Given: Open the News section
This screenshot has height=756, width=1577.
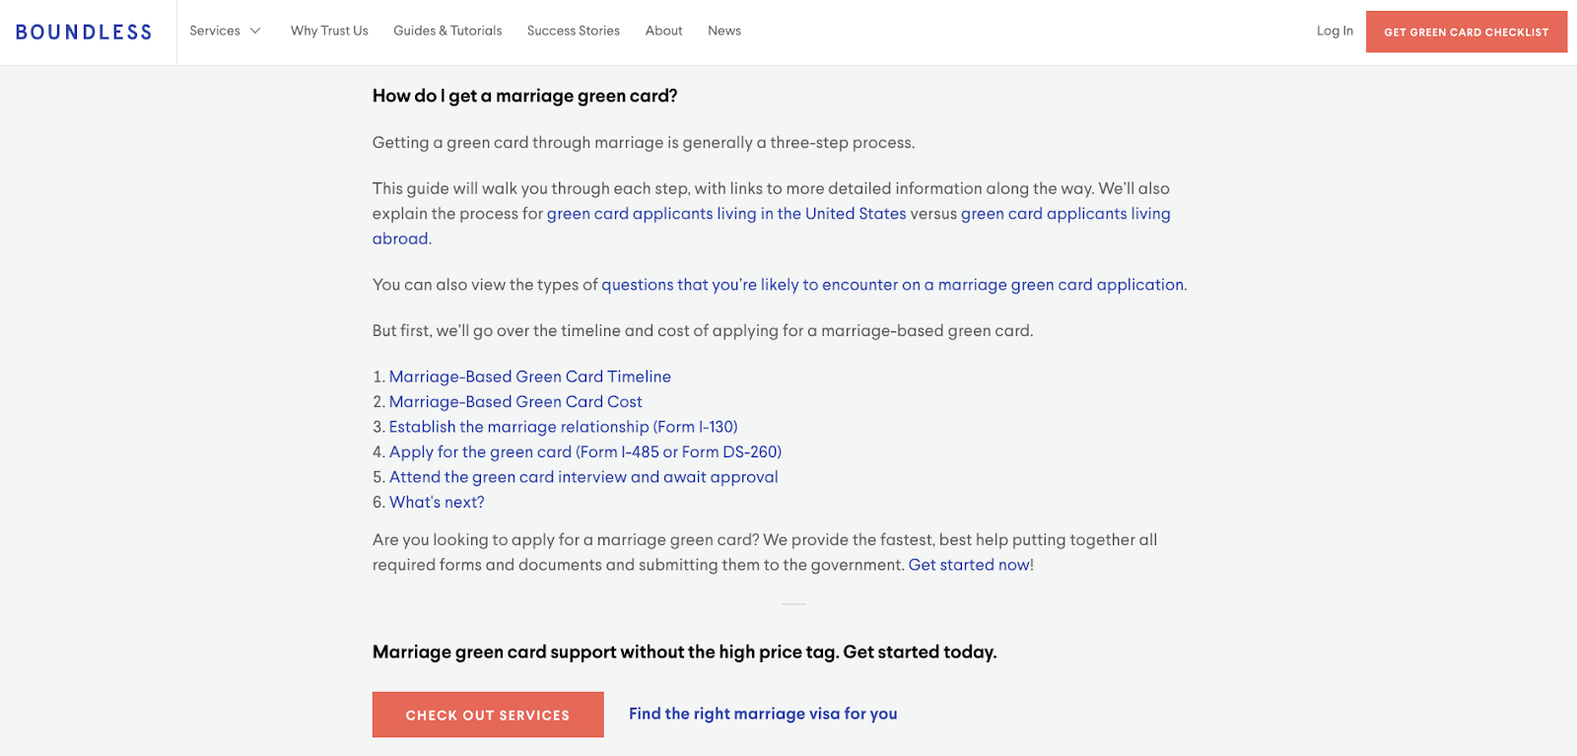Looking at the screenshot, I should 724,31.
